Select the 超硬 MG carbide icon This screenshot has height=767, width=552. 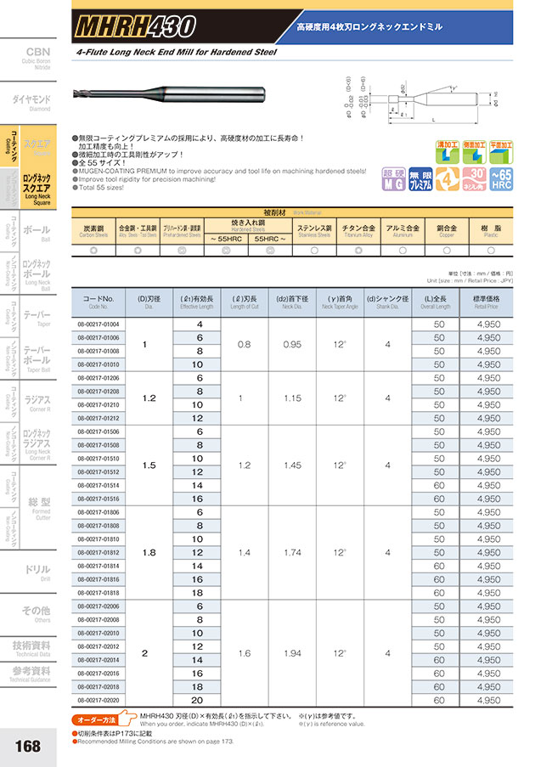click(393, 179)
